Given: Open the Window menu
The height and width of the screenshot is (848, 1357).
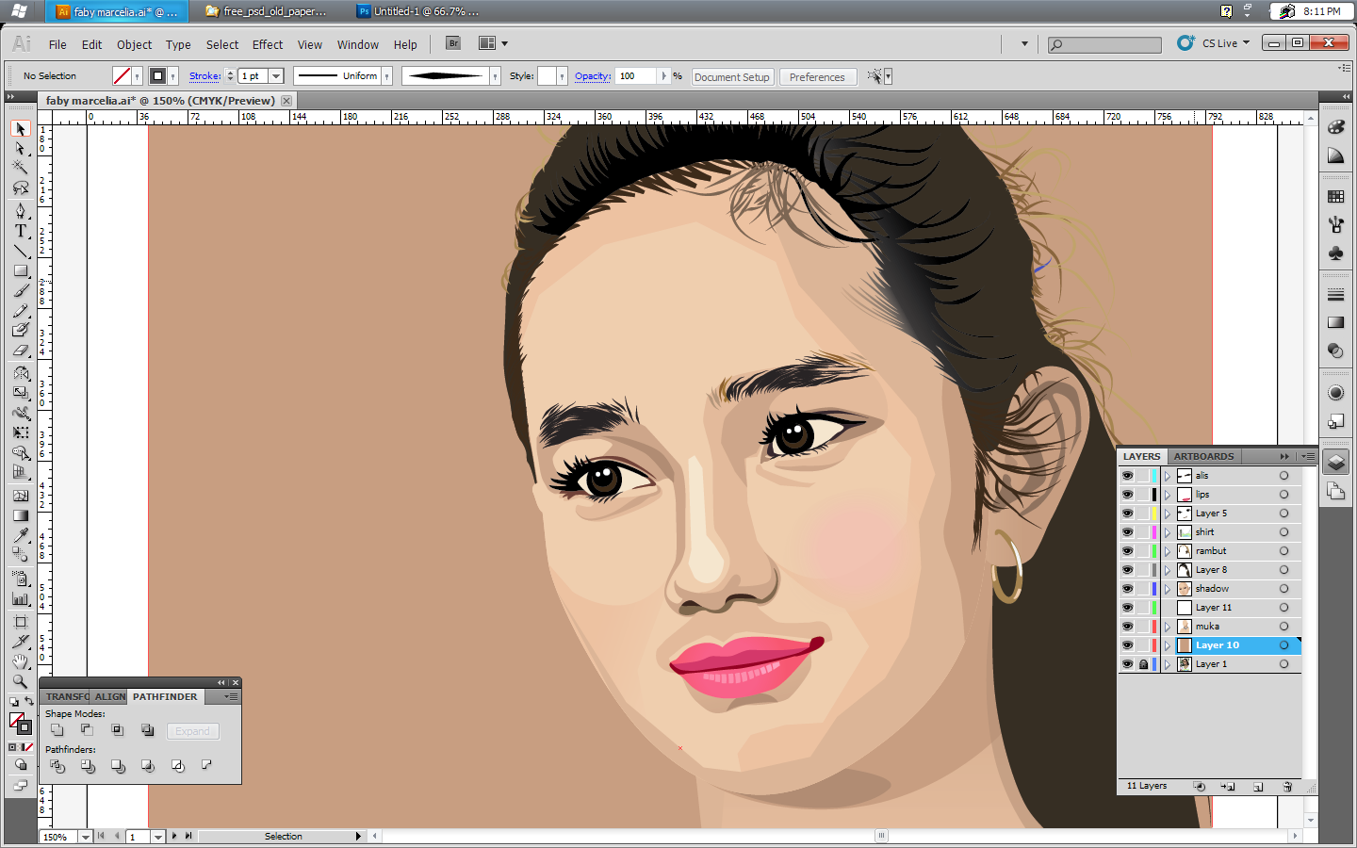Looking at the screenshot, I should (358, 44).
